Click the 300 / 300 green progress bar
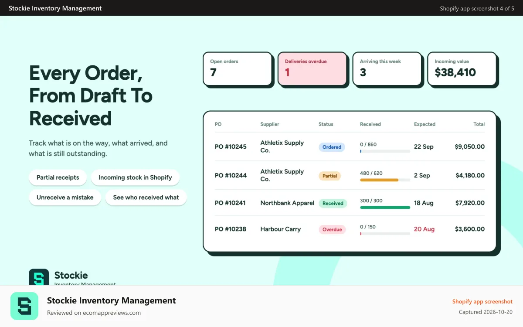The image size is (523, 327). click(385, 208)
